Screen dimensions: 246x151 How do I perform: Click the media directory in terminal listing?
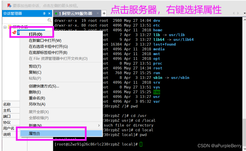point(159,49)
